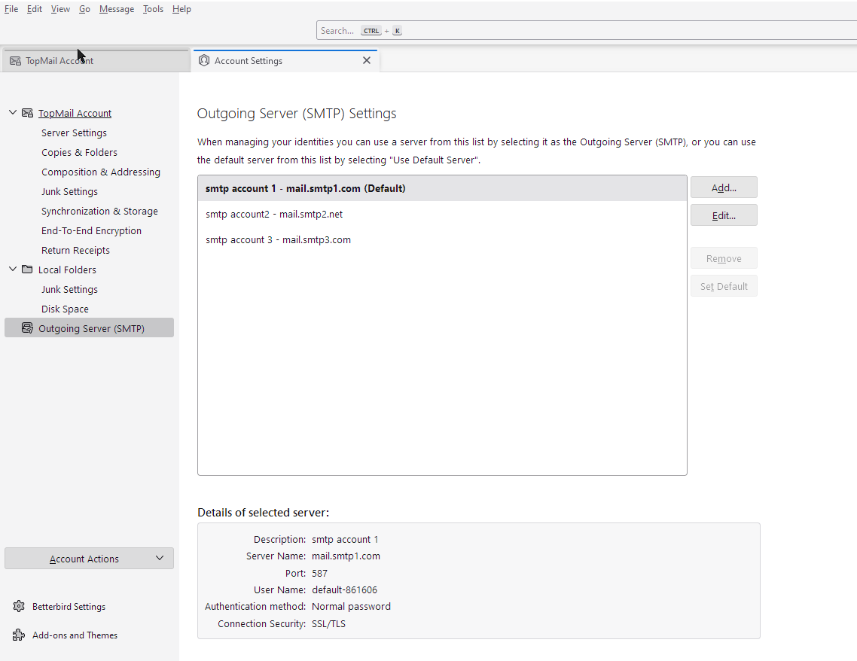Image resolution: width=857 pixels, height=661 pixels.
Task: Click the Details of selected server heading
Action: pyautogui.click(x=263, y=513)
